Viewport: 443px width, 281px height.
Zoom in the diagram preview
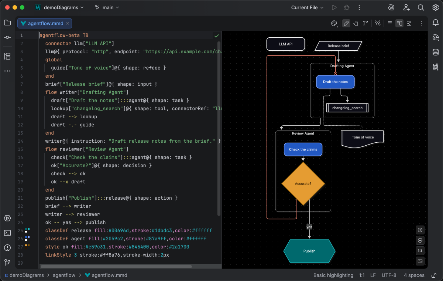(x=420, y=230)
